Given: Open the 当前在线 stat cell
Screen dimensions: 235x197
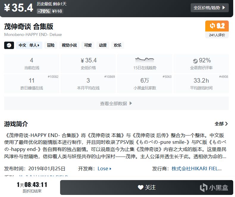Looking at the screenshot, I should (32, 64).
